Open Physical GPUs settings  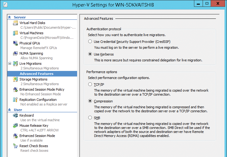coord(30,43)
